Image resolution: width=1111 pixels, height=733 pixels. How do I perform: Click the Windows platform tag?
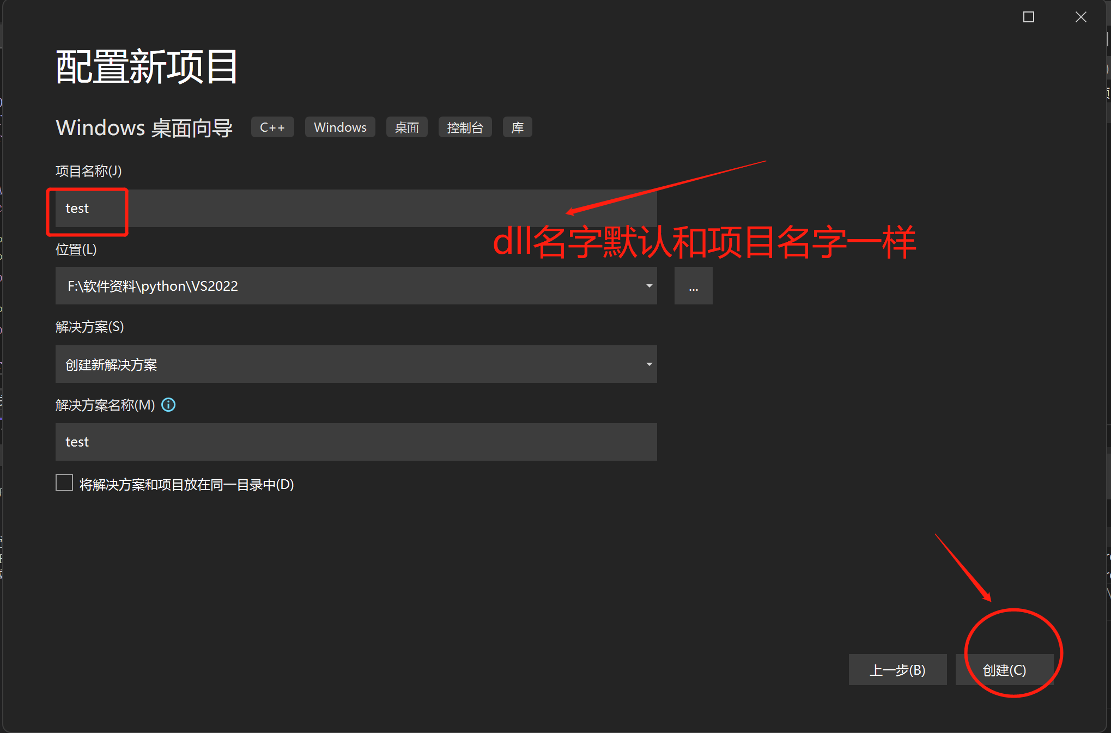coord(339,127)
